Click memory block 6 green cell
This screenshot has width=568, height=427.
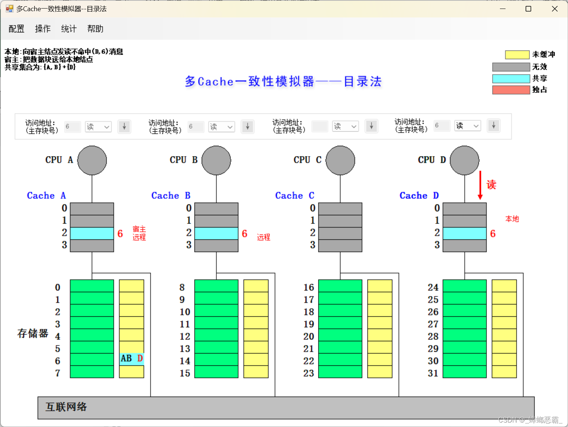[x=92, y=359]
